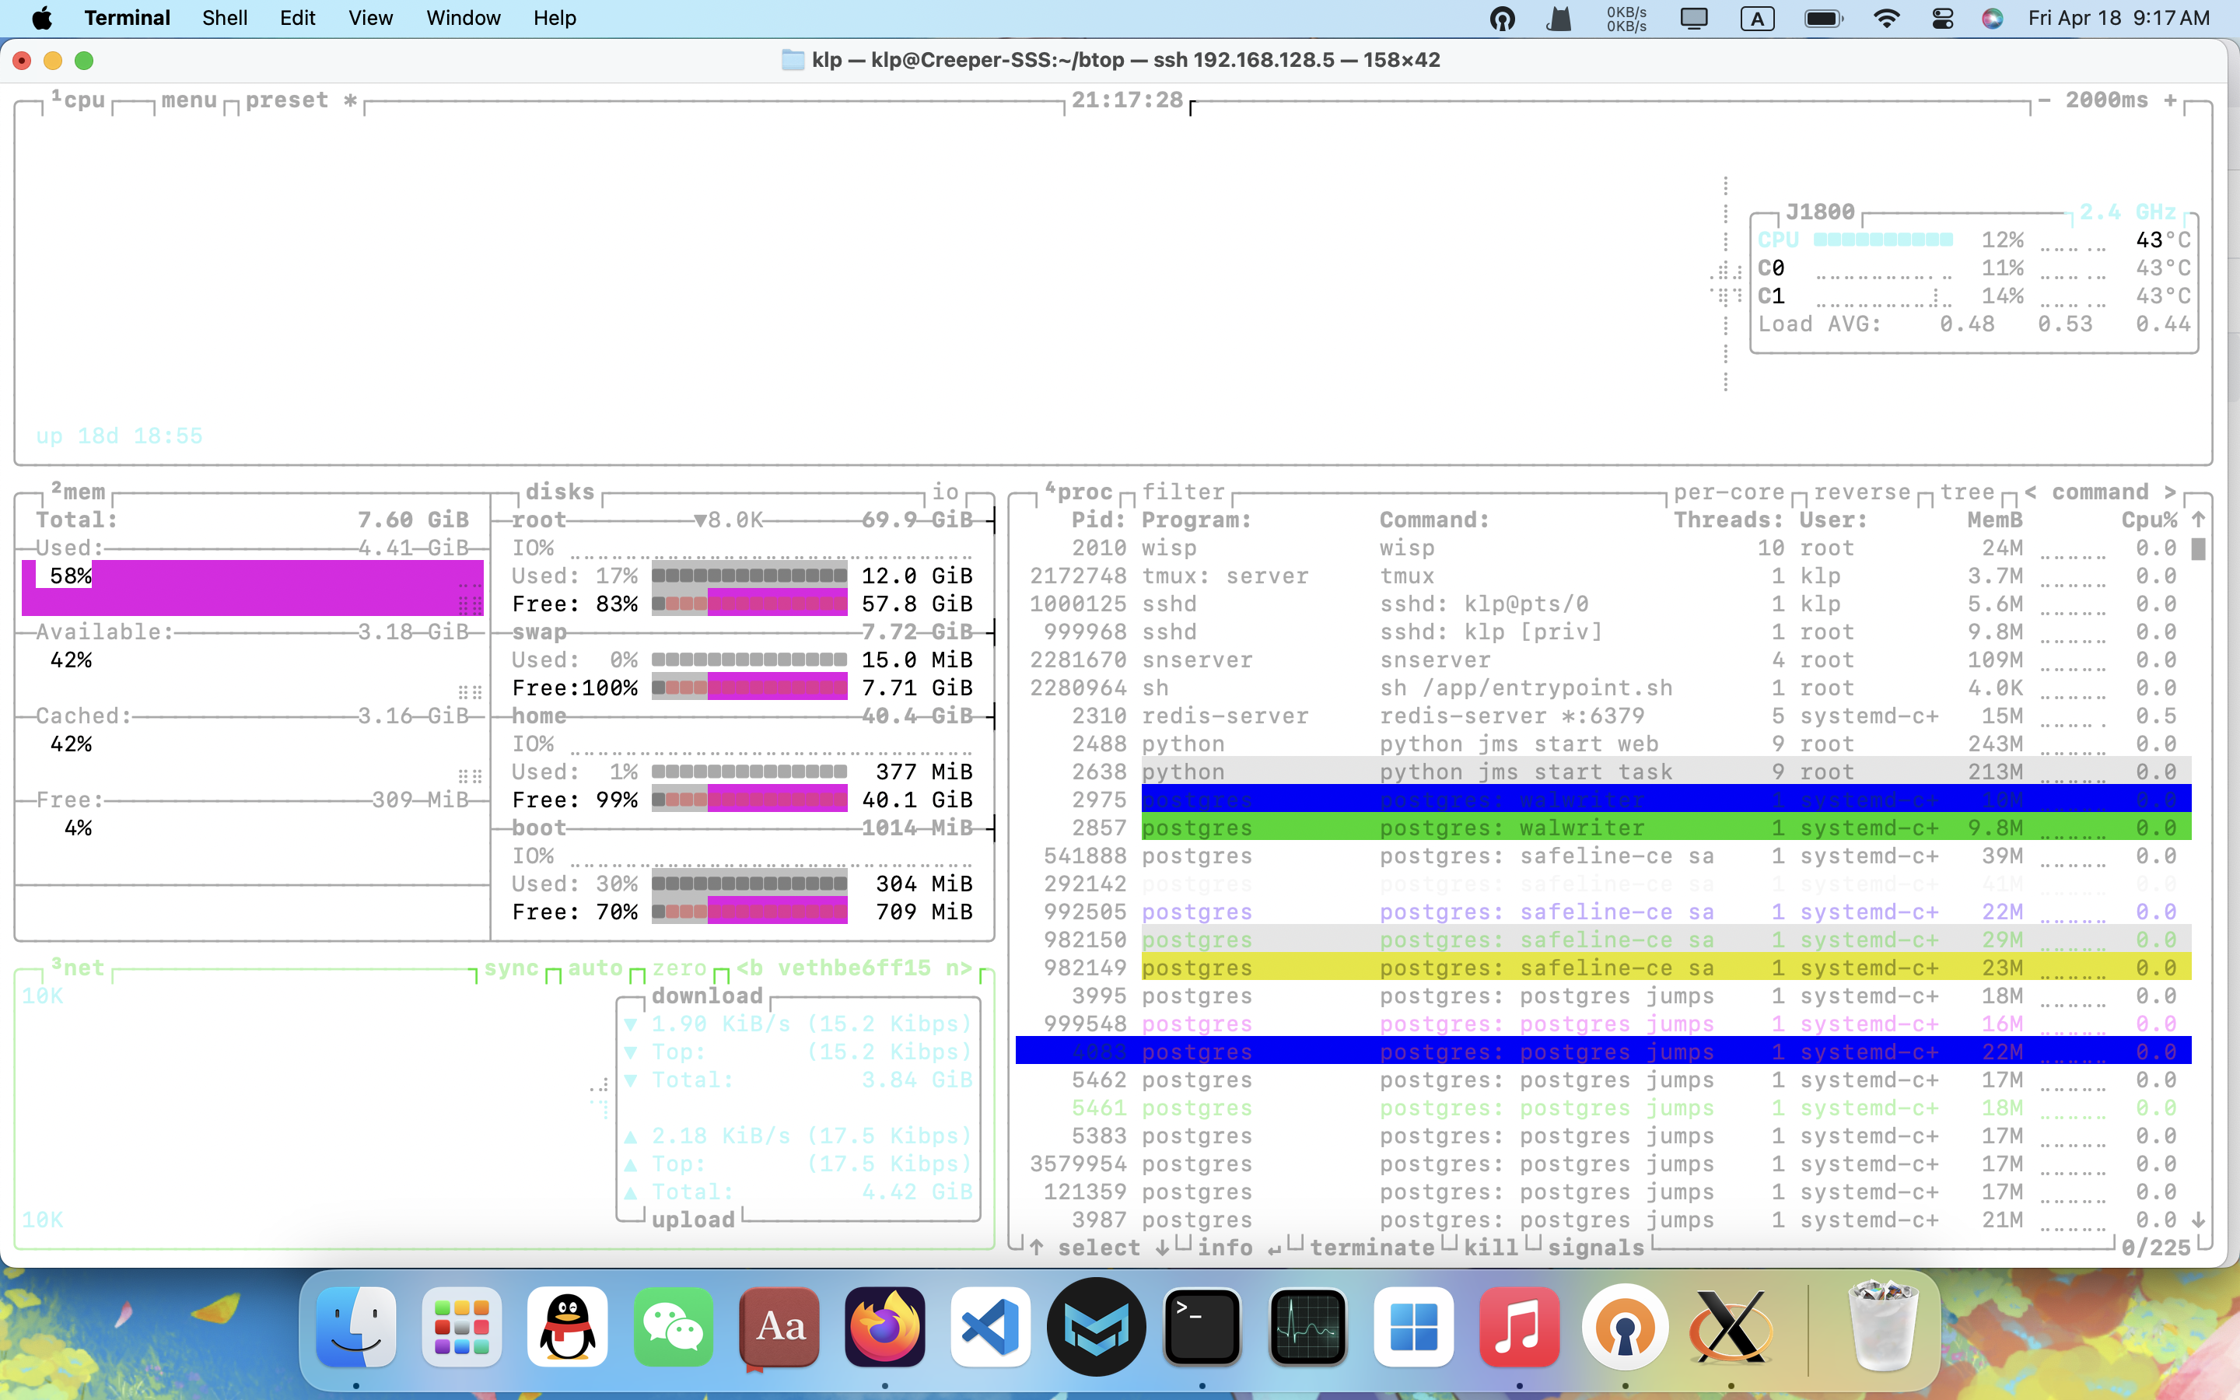Click the process list scrollbar thumb
The height and width of the screenshot is (1400, 2240).
2198,549
